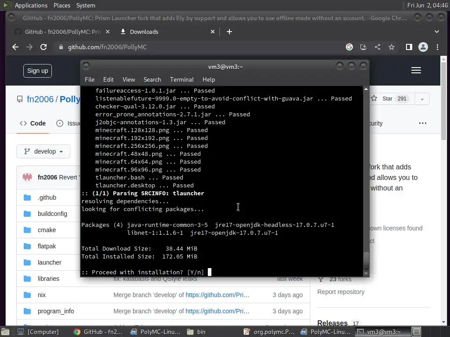The height and width of the screenshot is (337, 450).
Task: Open the fn2006 owner link
Action: [40, 99]
